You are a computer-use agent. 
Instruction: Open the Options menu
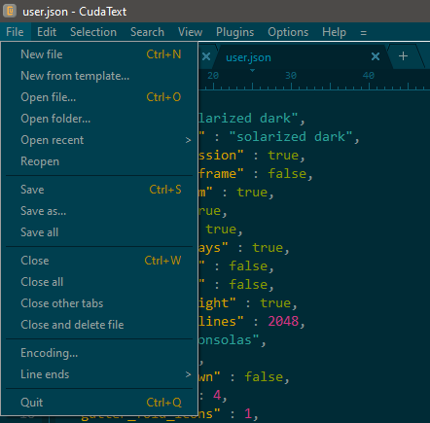[288, 32]
